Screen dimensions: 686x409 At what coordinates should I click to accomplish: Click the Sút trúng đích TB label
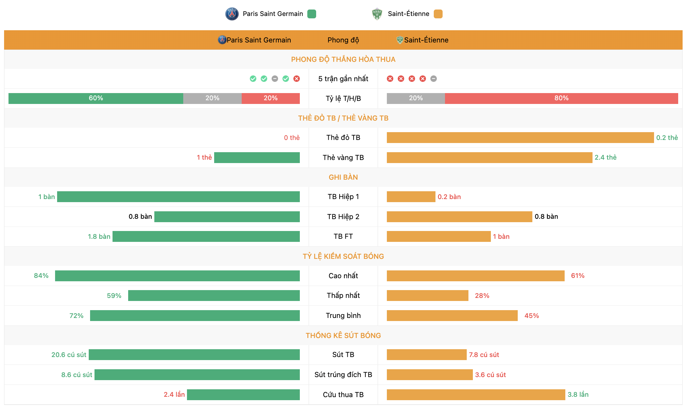(343, 375)
